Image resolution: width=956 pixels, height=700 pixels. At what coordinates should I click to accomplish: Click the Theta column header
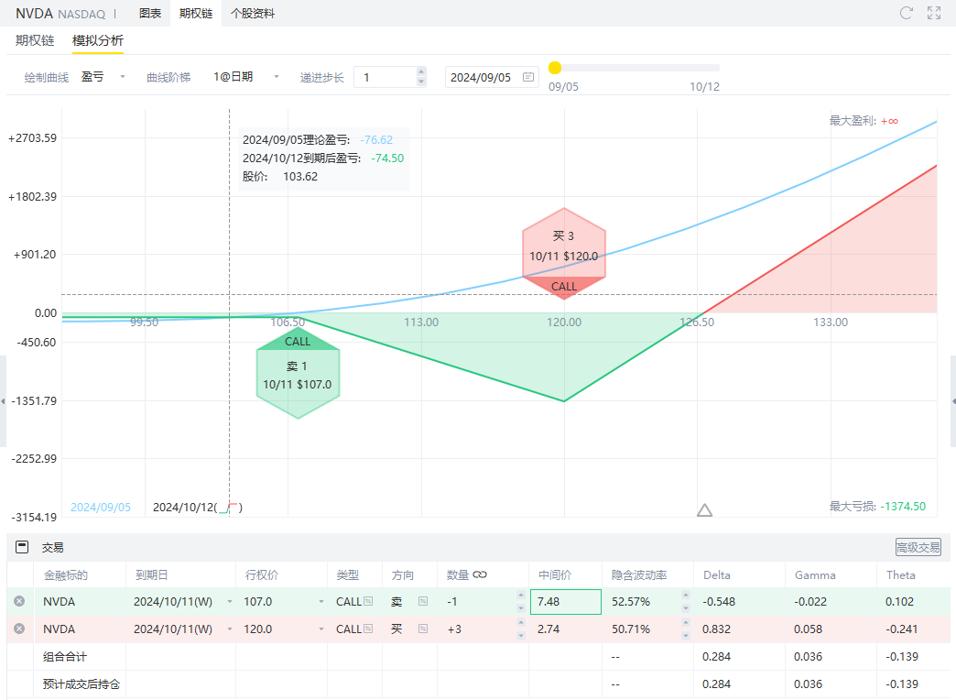click(x=900, y=574)
